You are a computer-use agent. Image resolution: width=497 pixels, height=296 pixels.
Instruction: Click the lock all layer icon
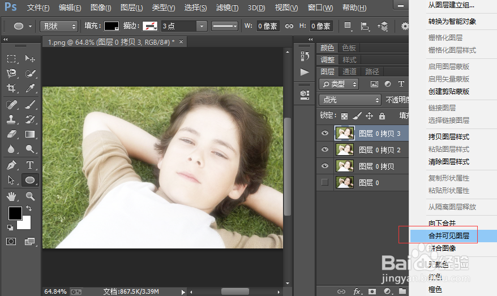click(382, 115)
